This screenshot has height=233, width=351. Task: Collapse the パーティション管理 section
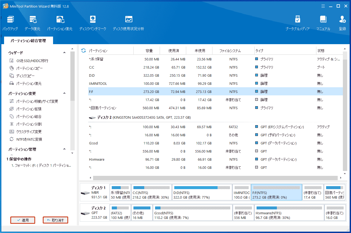tap(64, 149)
